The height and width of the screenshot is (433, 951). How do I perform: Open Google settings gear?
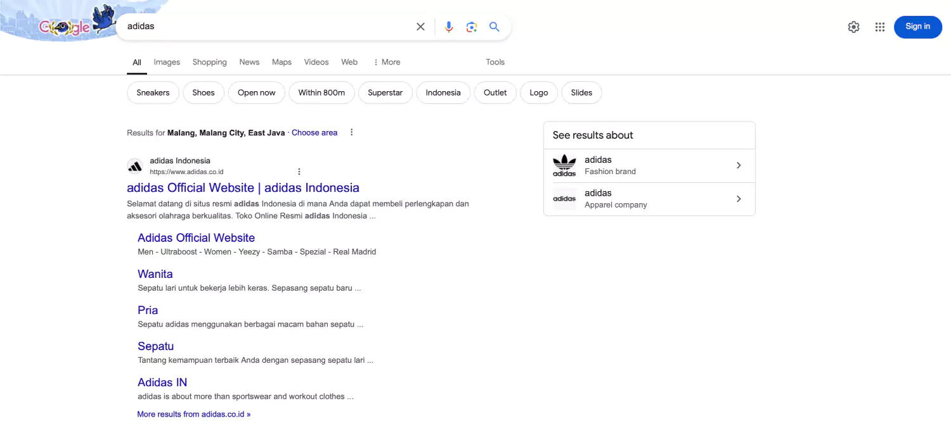[853, 27]
